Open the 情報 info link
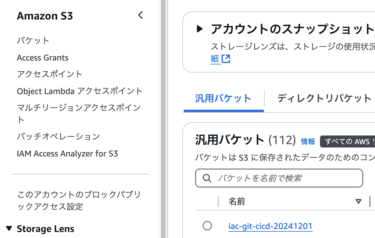375x238 pixels. [x=308, y=141]
